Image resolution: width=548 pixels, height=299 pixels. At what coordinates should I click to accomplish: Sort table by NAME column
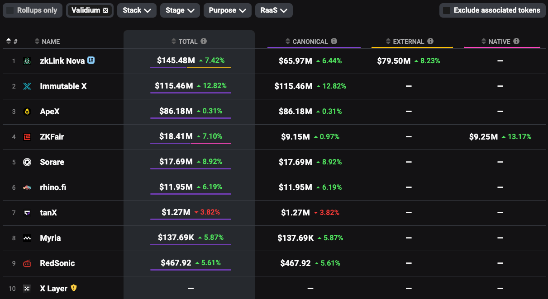tap(50, 42)
